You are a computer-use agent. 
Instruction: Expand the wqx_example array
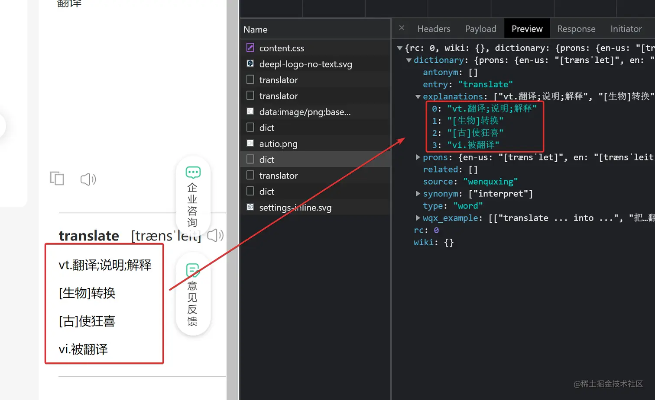[418, 218]
